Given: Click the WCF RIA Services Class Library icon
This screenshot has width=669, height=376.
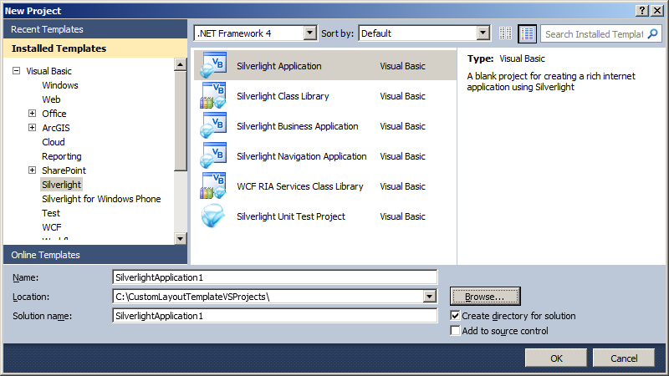Looking at the screenshot, I should 213,185.
